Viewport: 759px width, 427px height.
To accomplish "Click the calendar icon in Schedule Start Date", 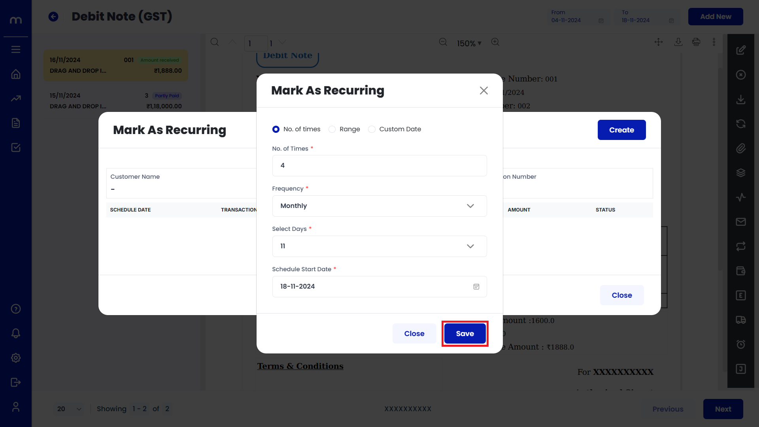I will (476, 287).
